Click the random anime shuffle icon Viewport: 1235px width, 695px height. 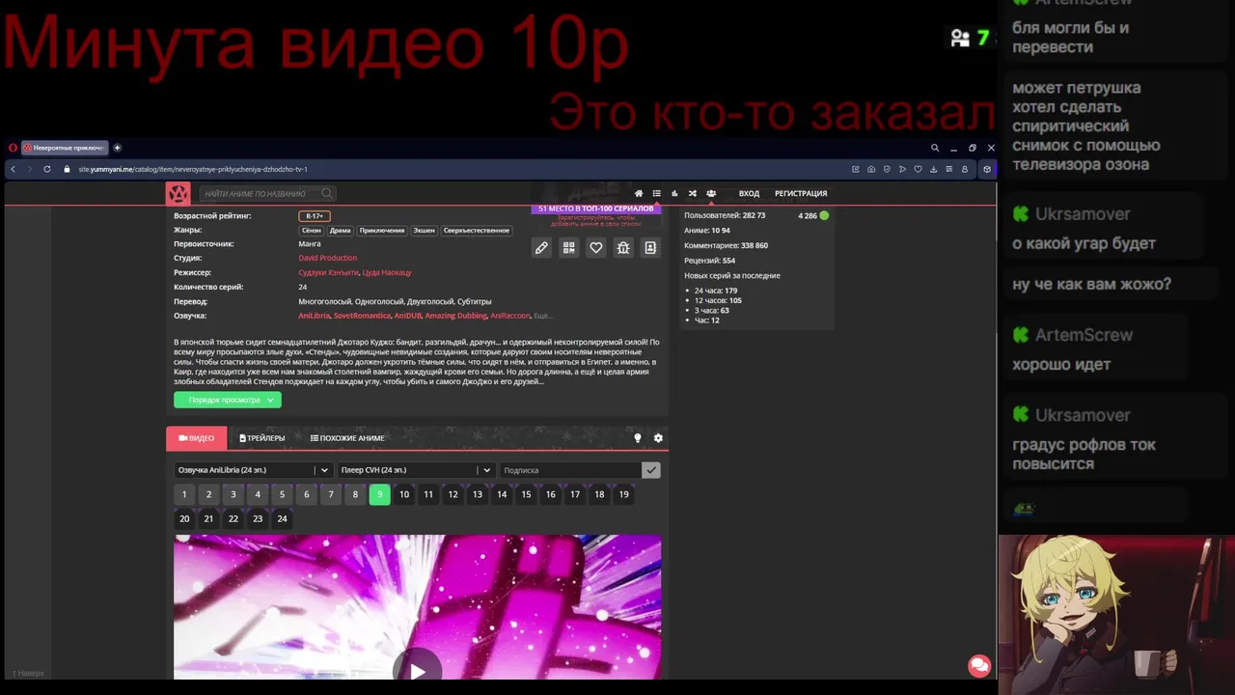tap(693, 194)
